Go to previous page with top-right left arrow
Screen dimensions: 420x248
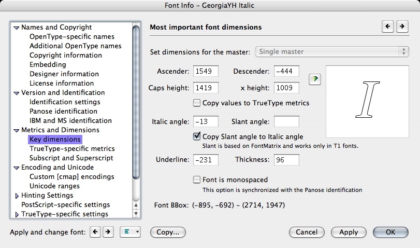point(387,26)
